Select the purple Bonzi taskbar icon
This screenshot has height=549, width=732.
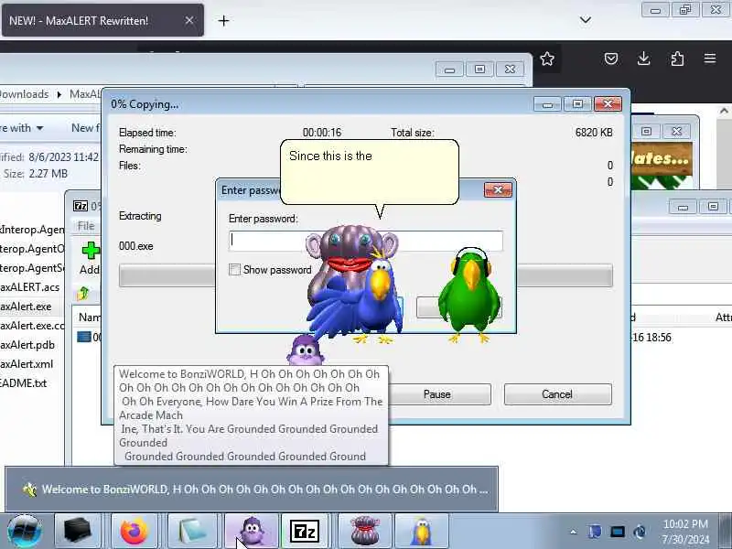click(x=252, y=532)
